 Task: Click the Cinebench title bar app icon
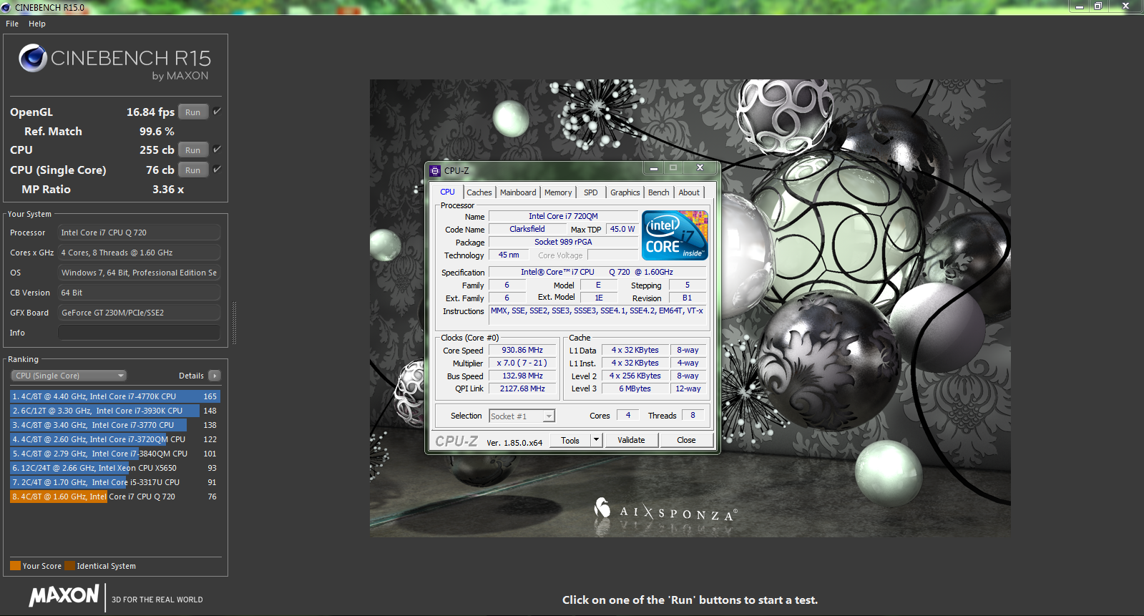click(x=6, y=7)
